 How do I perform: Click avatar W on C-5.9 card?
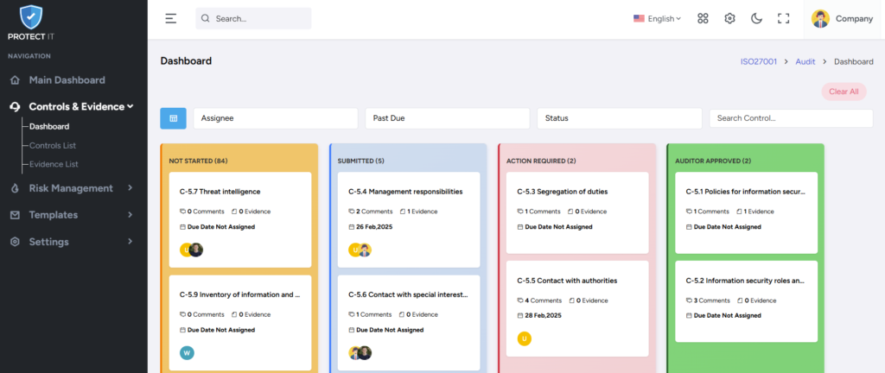point(187,353)
